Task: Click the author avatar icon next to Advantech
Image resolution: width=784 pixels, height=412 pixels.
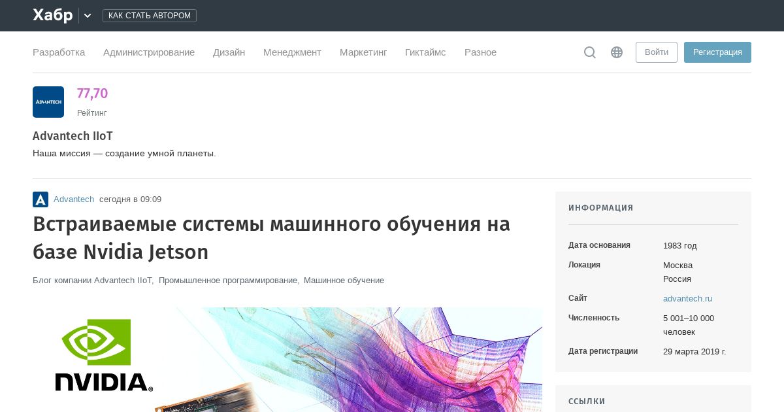Action: point(41,199)
